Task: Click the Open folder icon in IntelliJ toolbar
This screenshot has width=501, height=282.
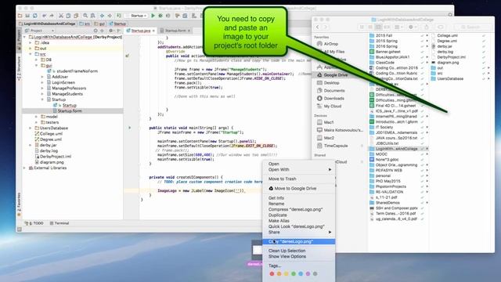Action: tap(20, 16)
